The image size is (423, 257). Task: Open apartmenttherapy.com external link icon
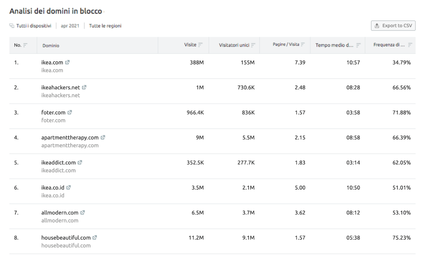103,138
